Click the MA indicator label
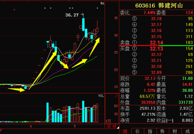This screenshot has height=134, width=194. coord(102,4)
